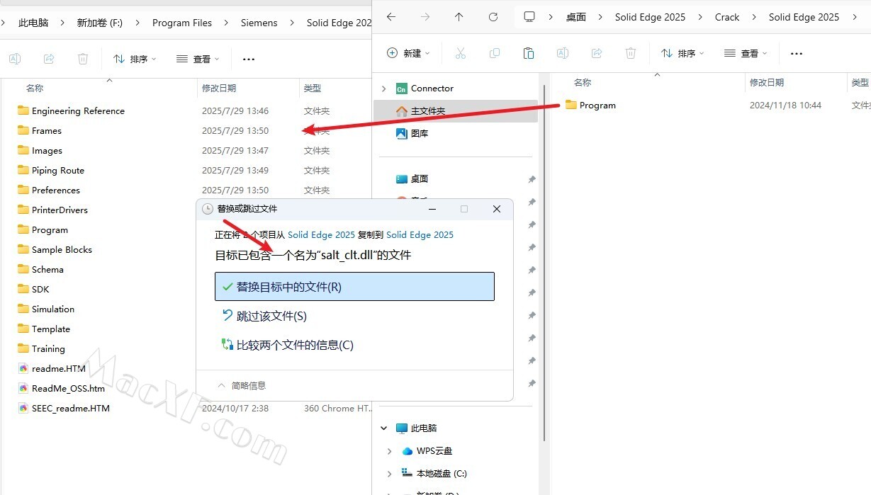Sort left window by 修改日期 column header
The height and width of the screenshot is (495, 871).
[219, 89]
